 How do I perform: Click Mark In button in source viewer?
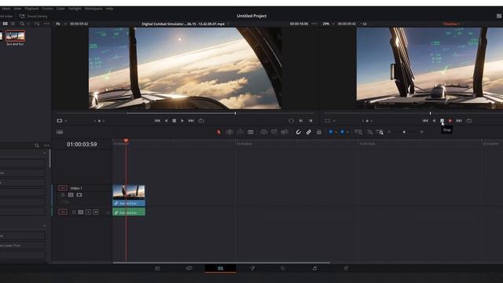(x=301, y=120)
